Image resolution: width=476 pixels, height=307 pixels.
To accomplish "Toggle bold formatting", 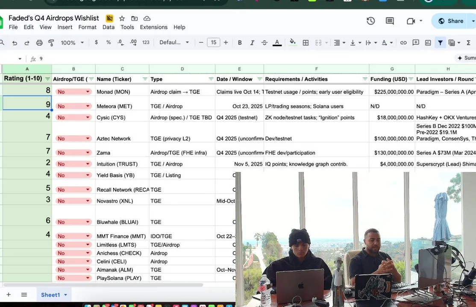I will (x=240, y=43).
